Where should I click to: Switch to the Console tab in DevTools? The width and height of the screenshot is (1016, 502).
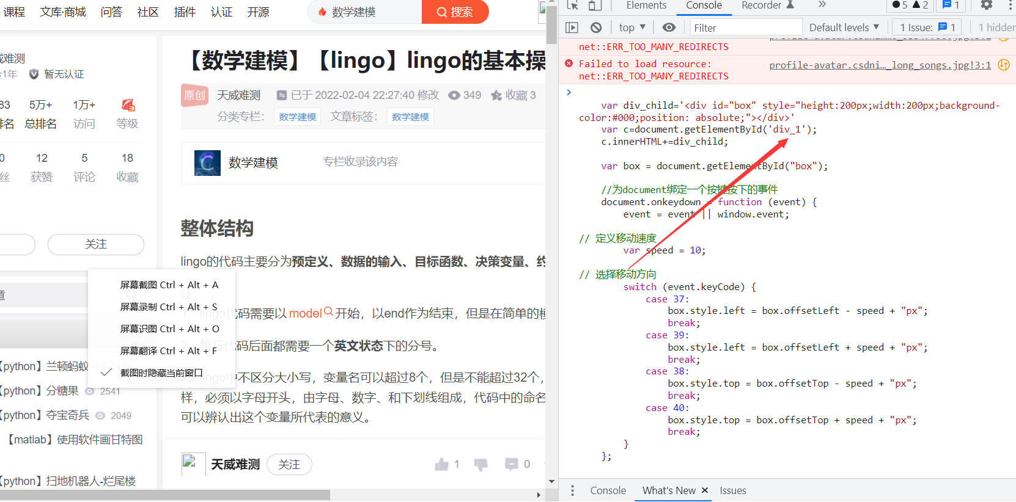coord(704,5)
